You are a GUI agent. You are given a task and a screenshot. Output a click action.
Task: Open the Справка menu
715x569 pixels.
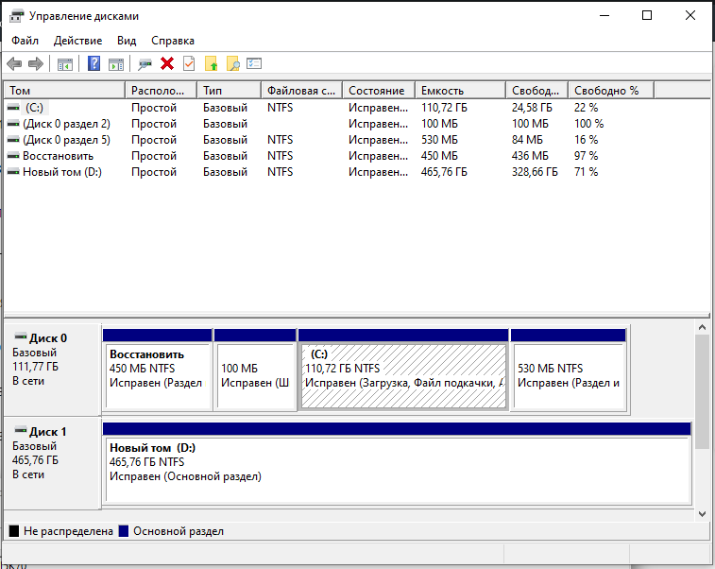pyautogui.click(x=173, y=41)
